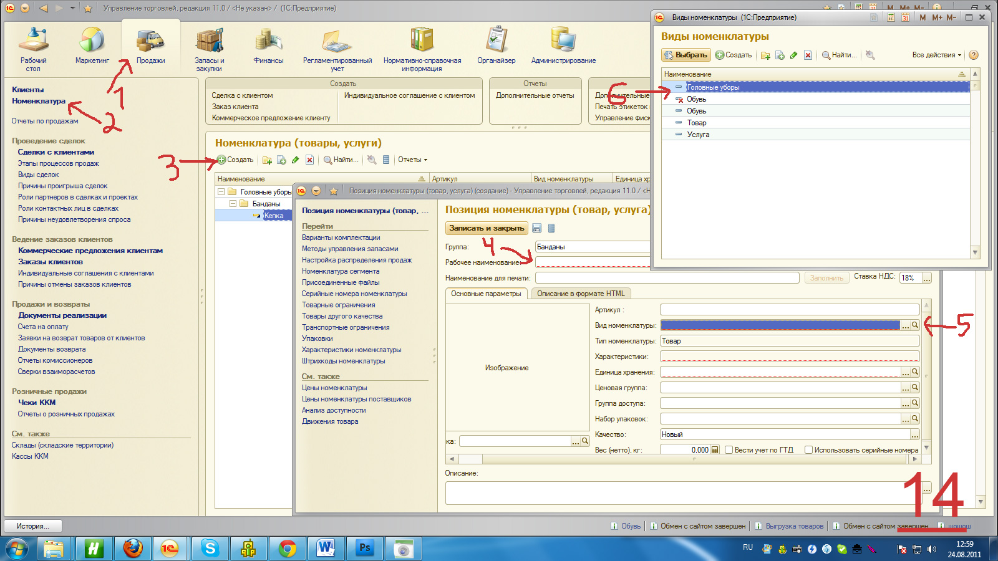The width and height of the screenshot is (998, 561).
Task: Click Создать in Виды номенклатуры window
Action: (734, 55)
